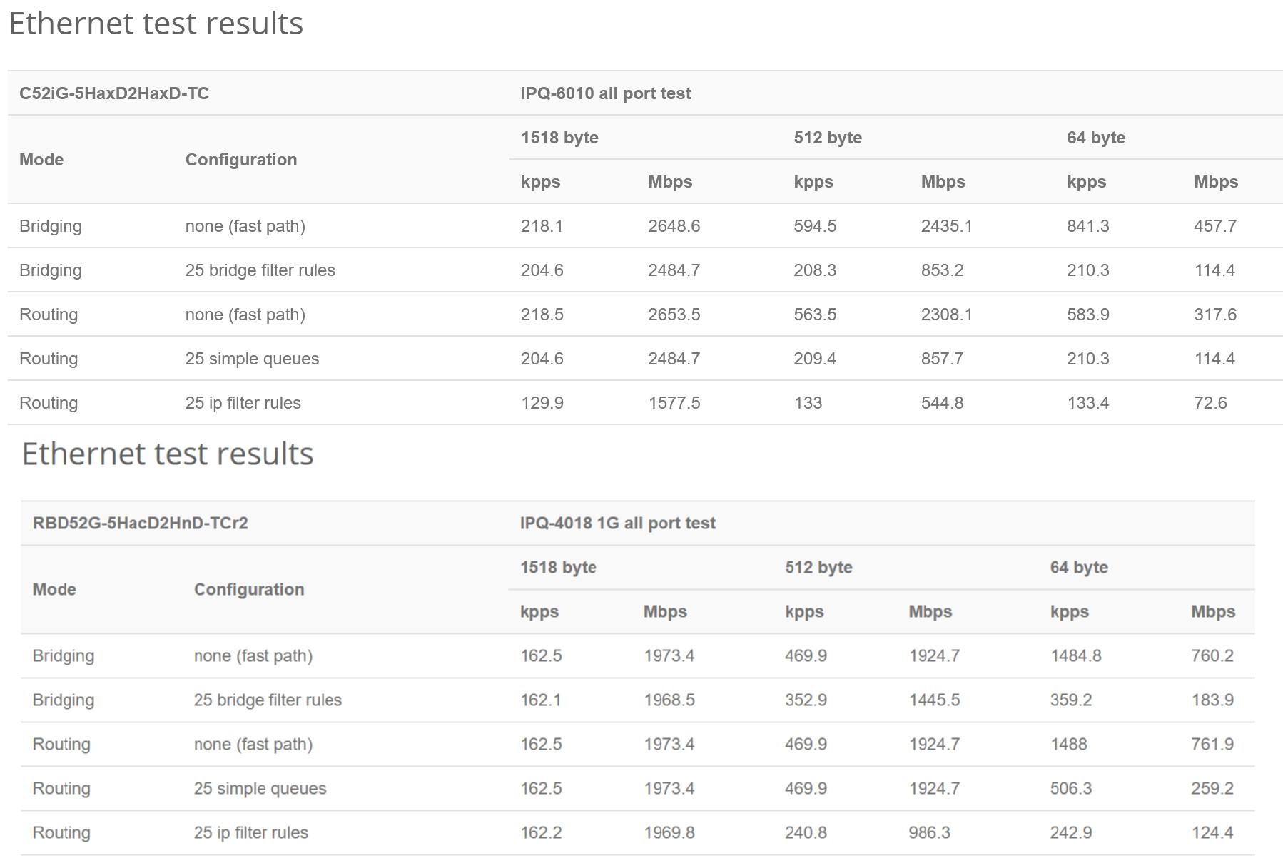Click the C52iG-5HaxD2HaxD-TC model name header
Screen dimensions: 1283x863
114,93
